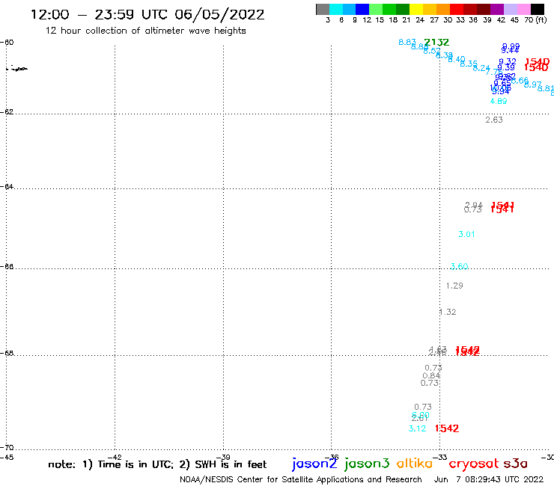
Task: Select the black swatch ending the legend
Action: [x=538, y=9]
